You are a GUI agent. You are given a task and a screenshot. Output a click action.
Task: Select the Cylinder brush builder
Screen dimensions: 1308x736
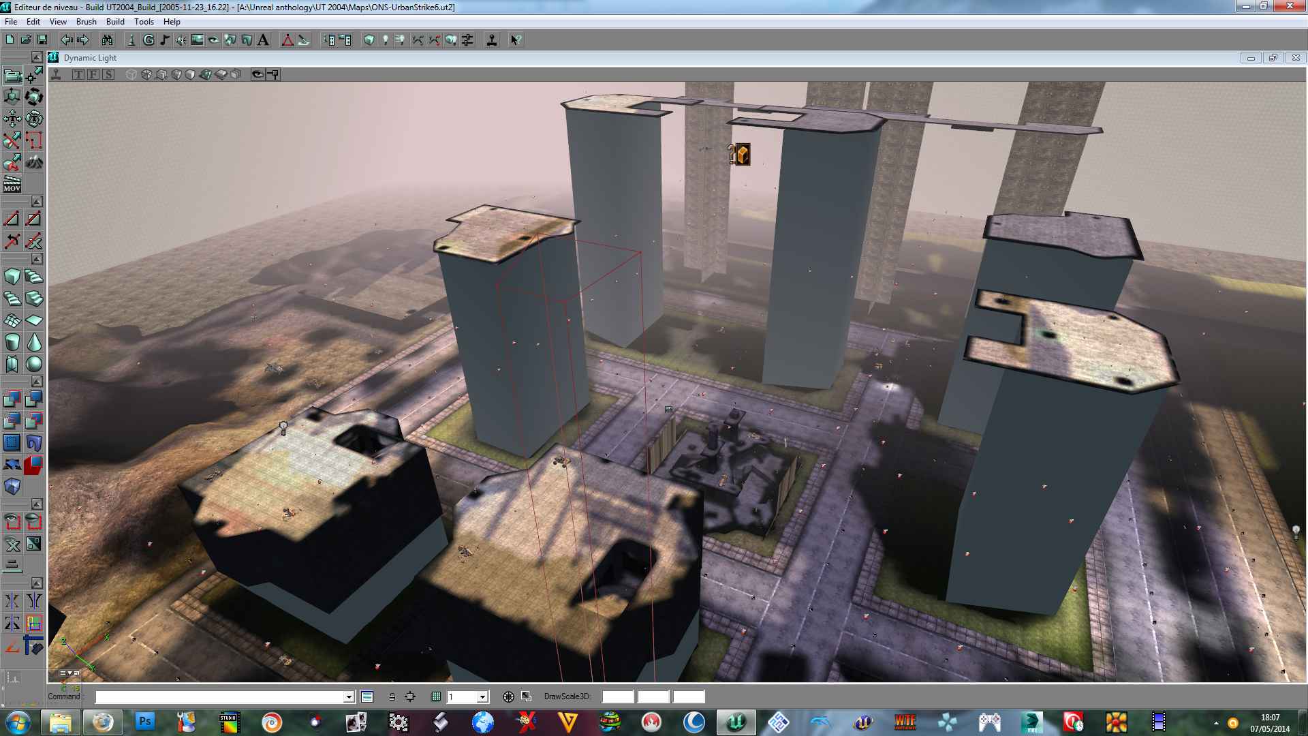pyautogui.click(x=12, y=342)
